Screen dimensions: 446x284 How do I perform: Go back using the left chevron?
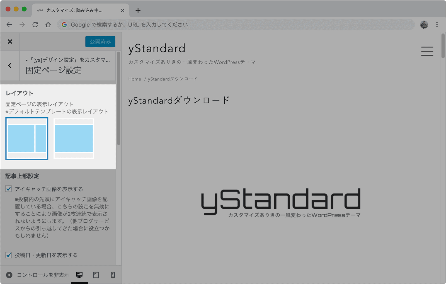tap(10, 65)
